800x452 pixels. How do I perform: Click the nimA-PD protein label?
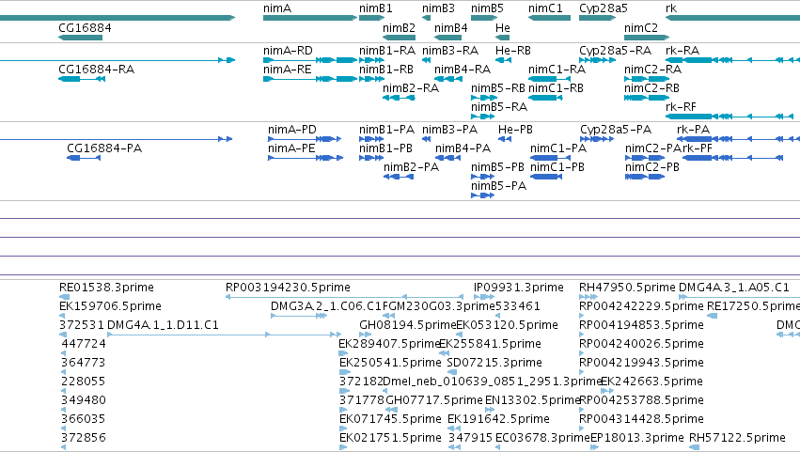[x=291, y=130]
